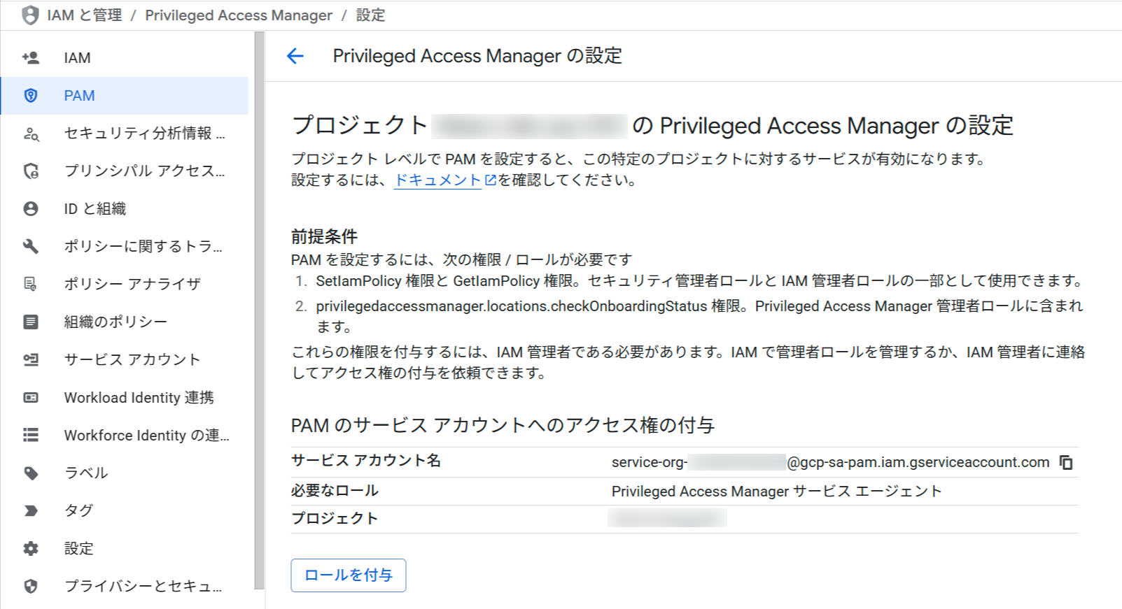
Task: Click the wrench troubleshooting icon
Action: [x=31, y=246]
